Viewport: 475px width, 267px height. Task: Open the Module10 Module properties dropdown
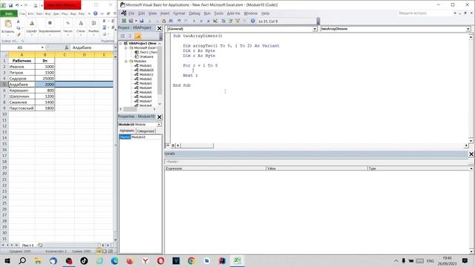[x=159, y=125]
